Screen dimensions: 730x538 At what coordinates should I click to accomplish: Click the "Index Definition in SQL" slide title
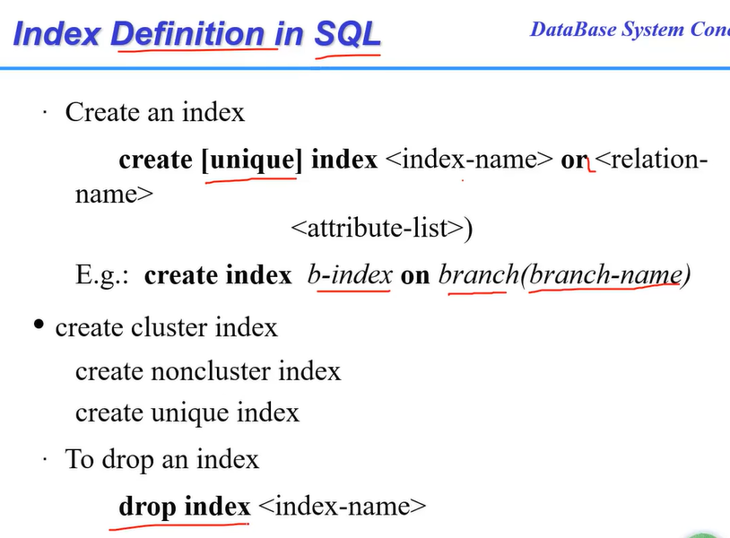coord(197,34)
